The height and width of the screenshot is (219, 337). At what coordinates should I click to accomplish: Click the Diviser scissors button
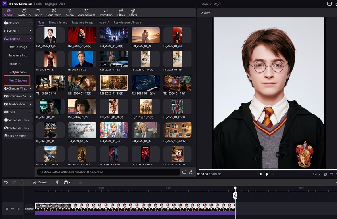click(x=40, y=182)
